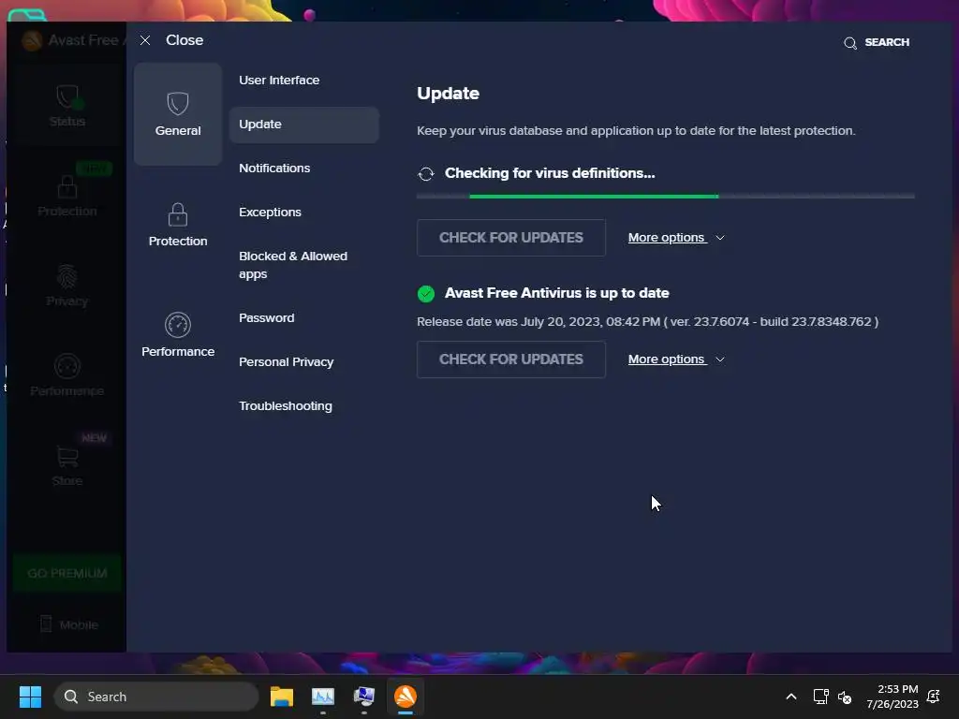The width and height of the screenshot is (959, 719).
Task: Click the network display tray icon
Action: coord(820,697)
